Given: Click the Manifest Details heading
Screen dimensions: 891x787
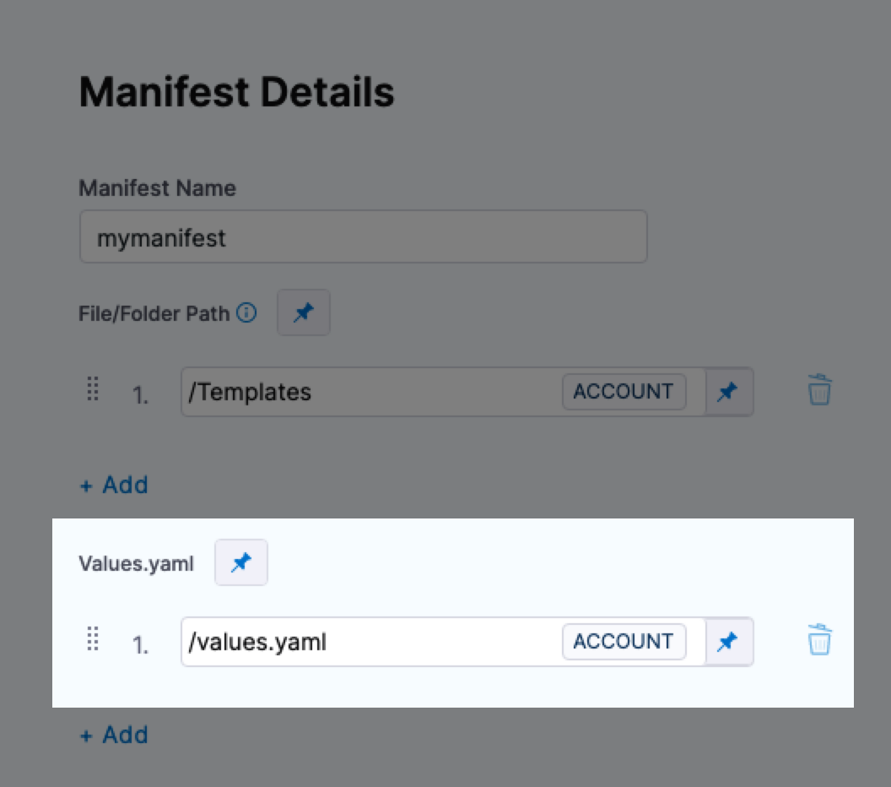Looking at the screenshot, I should coord(236,92).
